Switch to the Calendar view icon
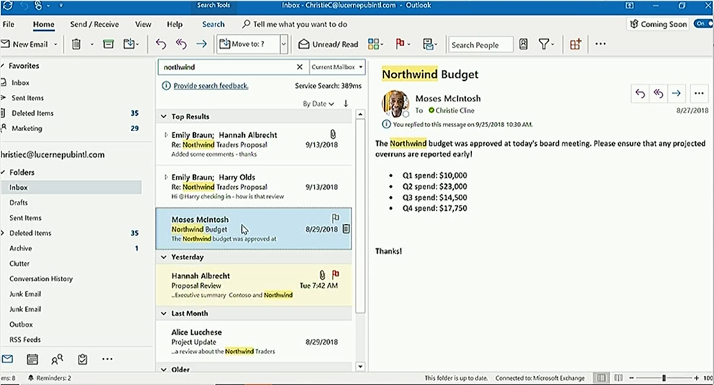The width and height of the screenshot is (714, 385). (32, 359)
